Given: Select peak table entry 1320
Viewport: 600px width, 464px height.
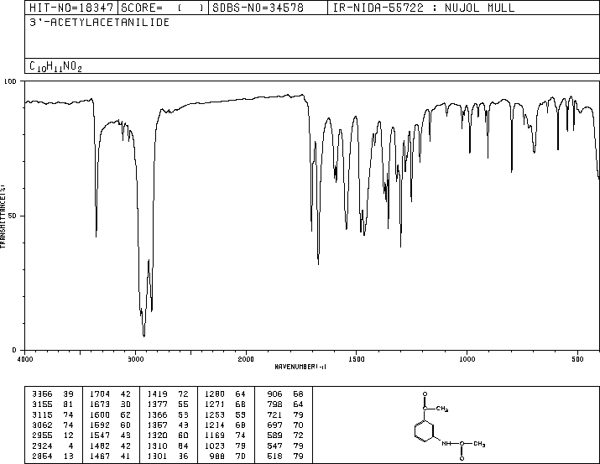Looking at the screenshot, I should (x=169, y=435).
